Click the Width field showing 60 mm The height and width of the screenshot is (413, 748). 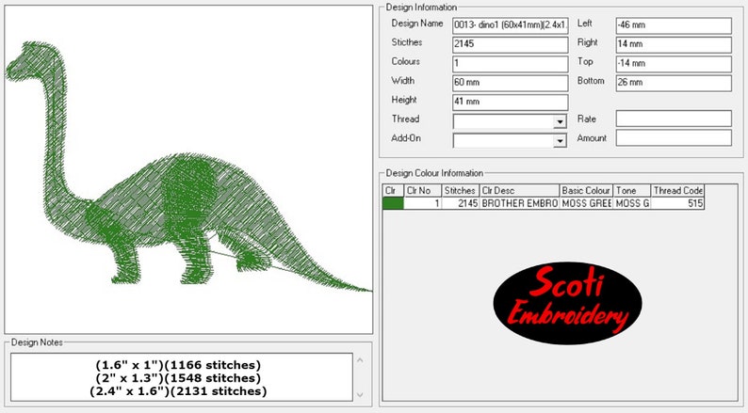pyautogui.click(x=510, y=83)
